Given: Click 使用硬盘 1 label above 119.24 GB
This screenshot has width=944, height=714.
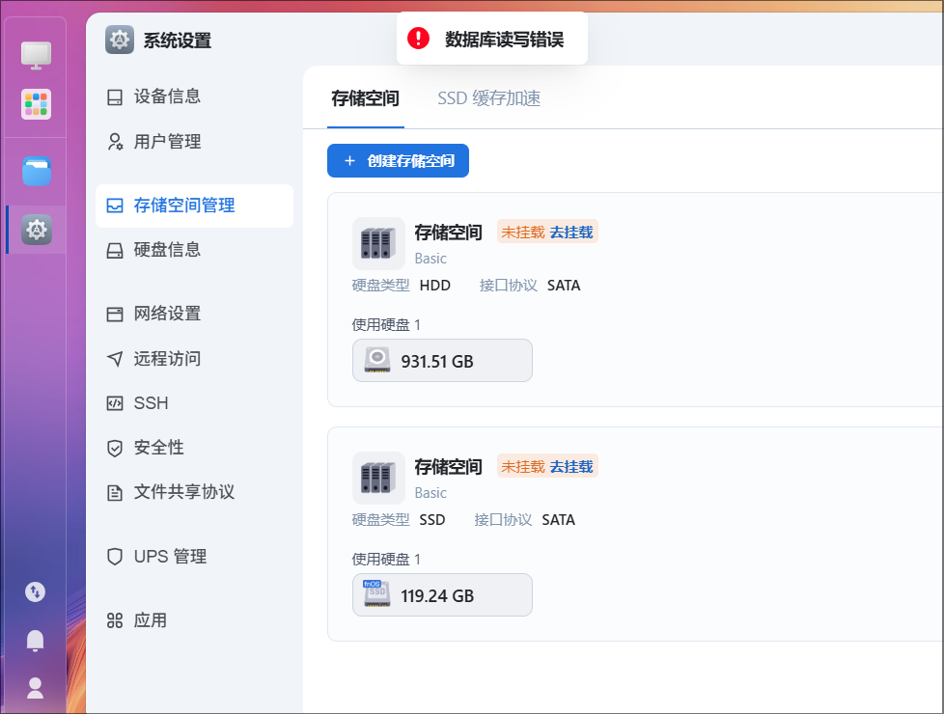Looking at the screenshot, I should pyautogui.click(x=386, y=560).
